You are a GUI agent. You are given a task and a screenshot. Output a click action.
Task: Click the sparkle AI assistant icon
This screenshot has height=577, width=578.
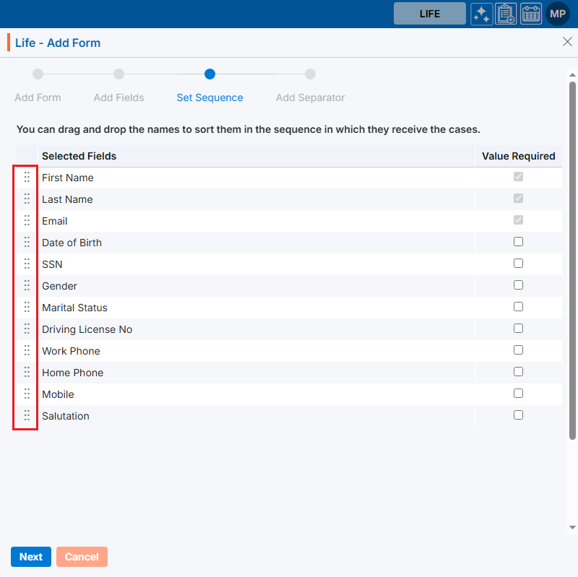(482, 14)
